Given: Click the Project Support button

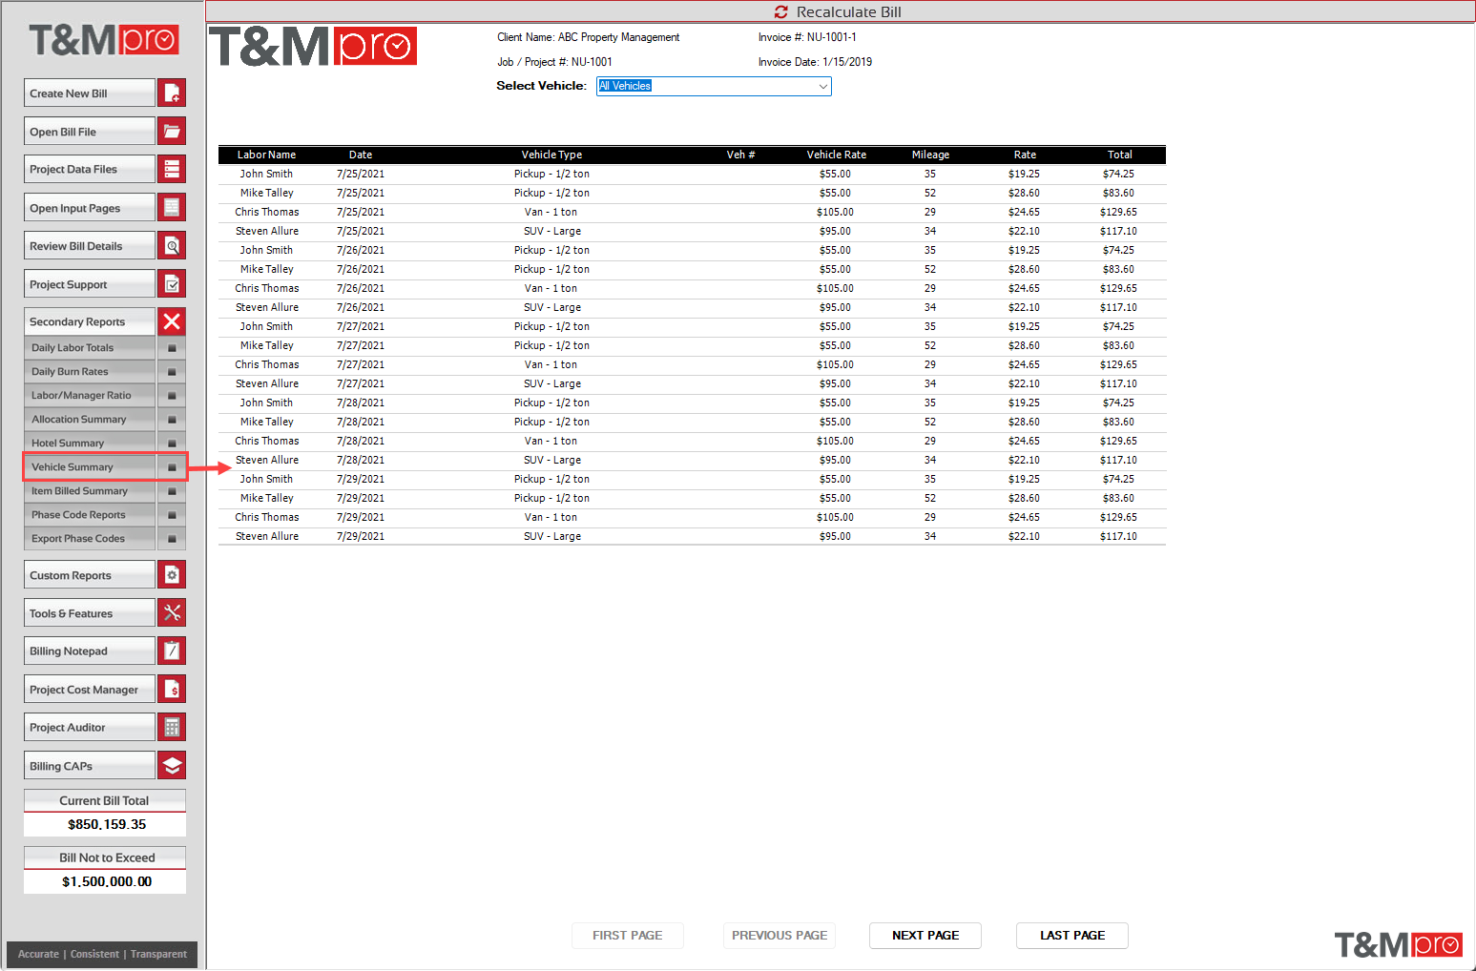Looking at the screenshot, I should click(x=90, y=283).
